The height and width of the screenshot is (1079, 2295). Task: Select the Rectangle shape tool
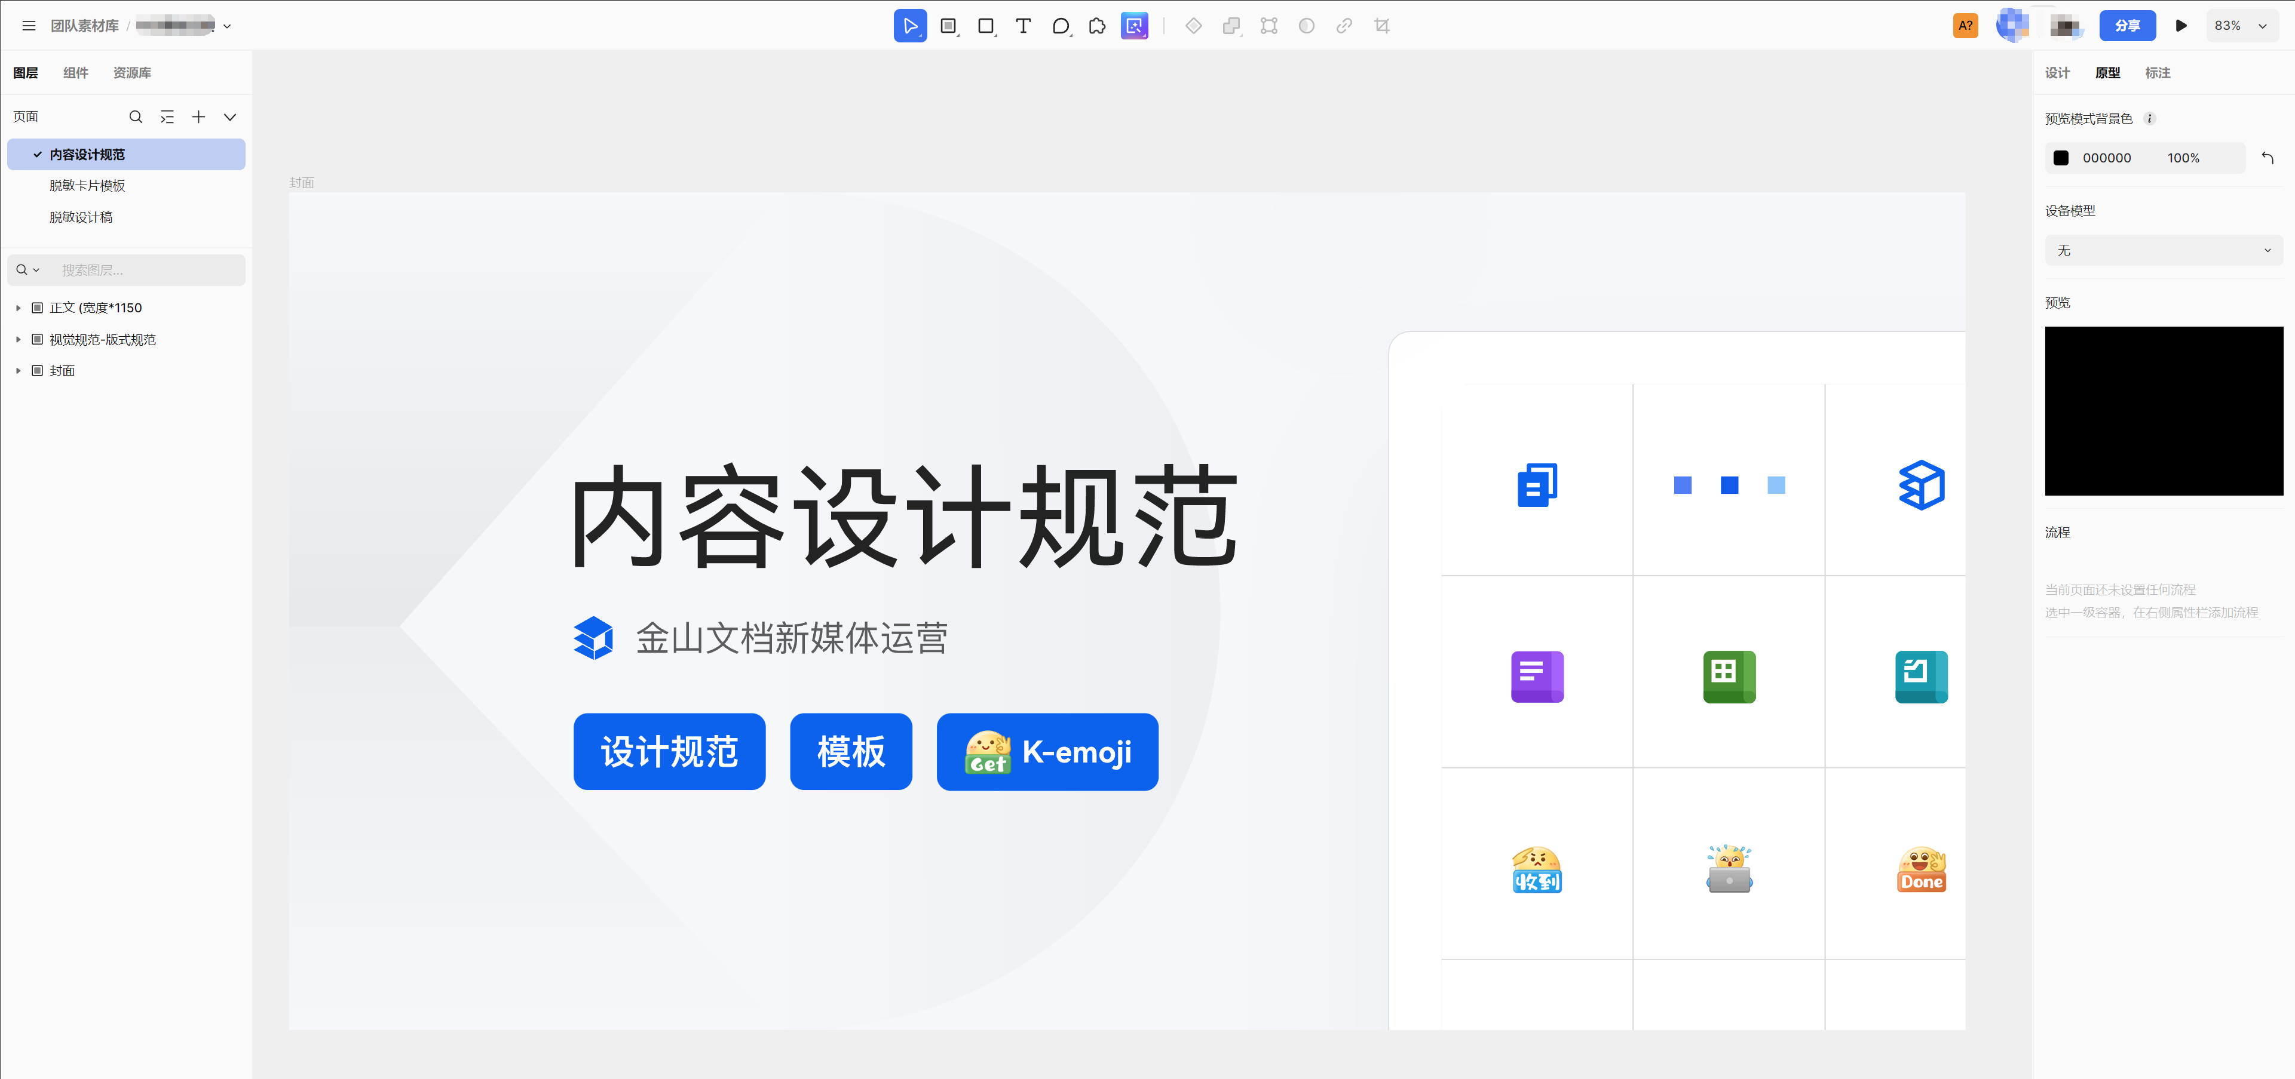tap(985, 26)
